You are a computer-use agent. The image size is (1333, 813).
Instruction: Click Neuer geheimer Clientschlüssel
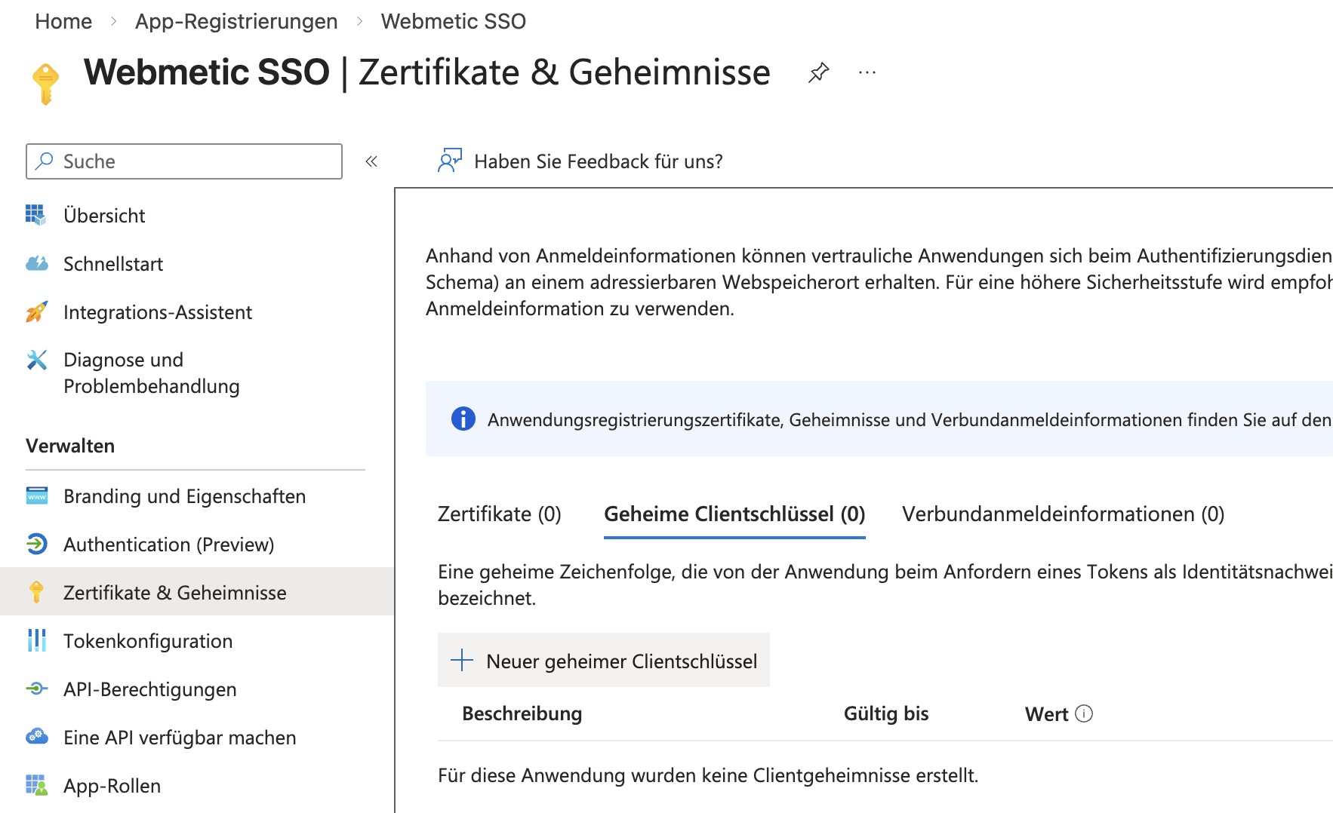click(603, 660)
